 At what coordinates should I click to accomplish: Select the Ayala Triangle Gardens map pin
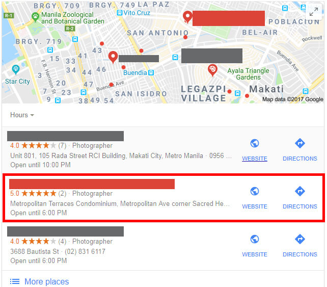click(x=212, y=70)
